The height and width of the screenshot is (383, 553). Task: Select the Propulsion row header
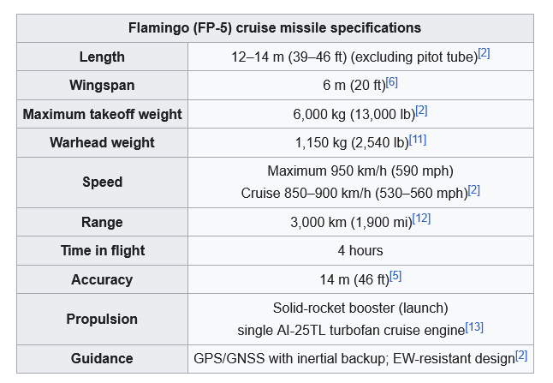click(102, 319)
